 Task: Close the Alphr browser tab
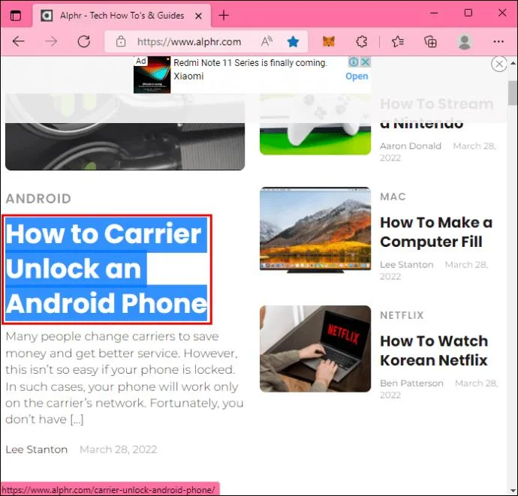[x=198, y=16]
